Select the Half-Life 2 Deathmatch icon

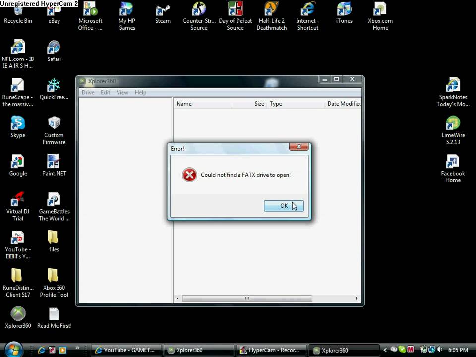click(271, 16)
